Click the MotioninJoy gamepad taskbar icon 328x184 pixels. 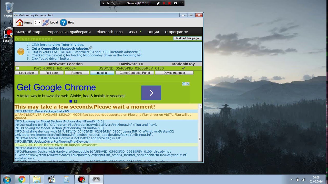96,179
